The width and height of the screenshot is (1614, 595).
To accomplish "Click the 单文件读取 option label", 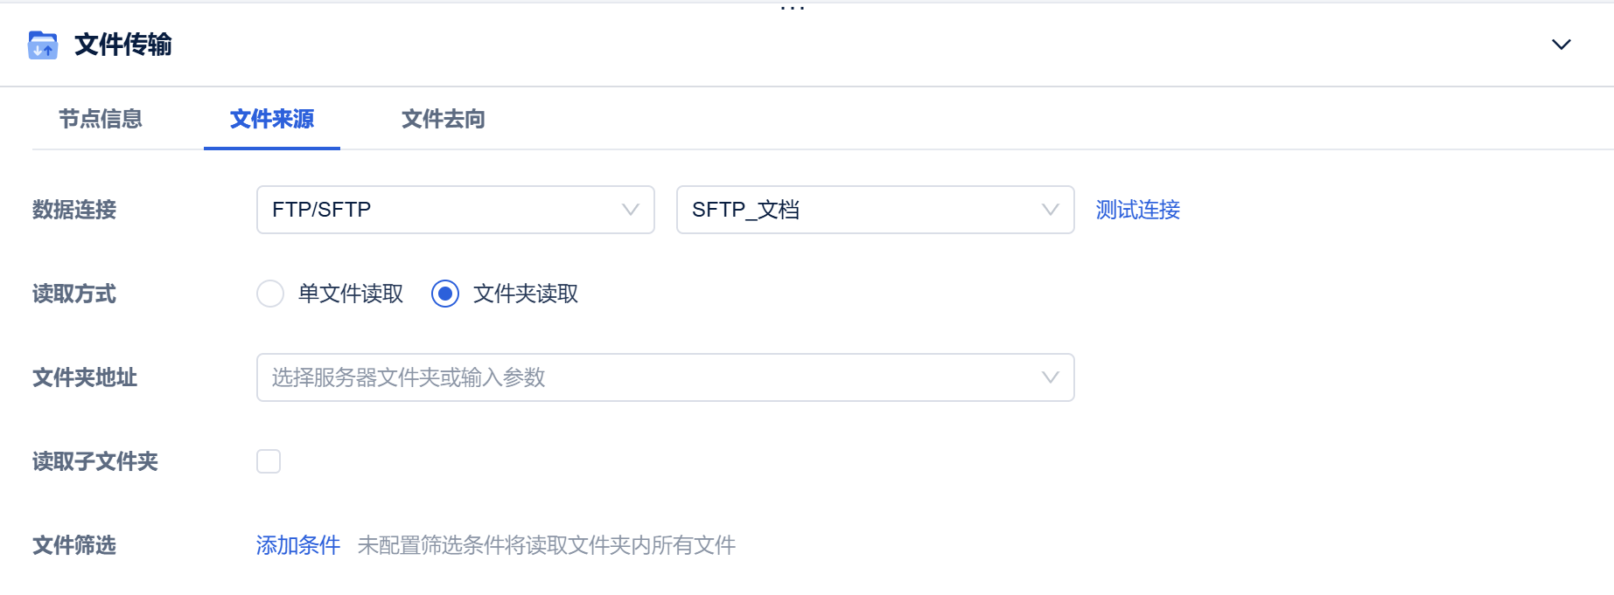I will coord(351,294).
